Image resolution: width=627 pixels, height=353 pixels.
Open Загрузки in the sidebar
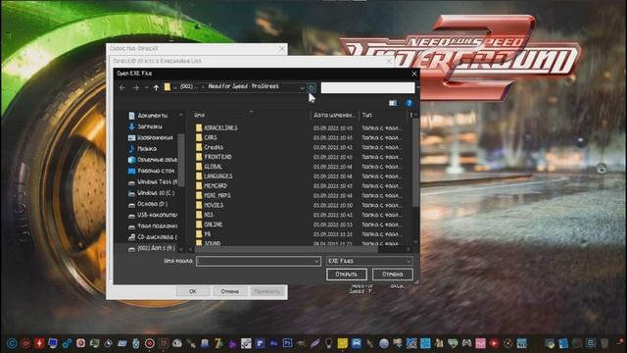click(x=149, y=126)
